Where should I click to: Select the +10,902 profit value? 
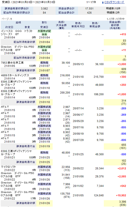pos(121,195)
